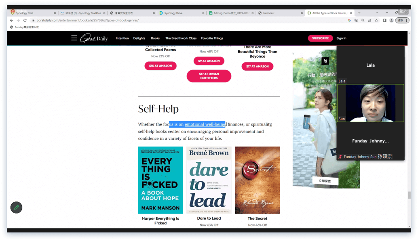Click the pink SUBSCRIBE button
The height and width of the screenshot is (241, 418).
(320, 38)
